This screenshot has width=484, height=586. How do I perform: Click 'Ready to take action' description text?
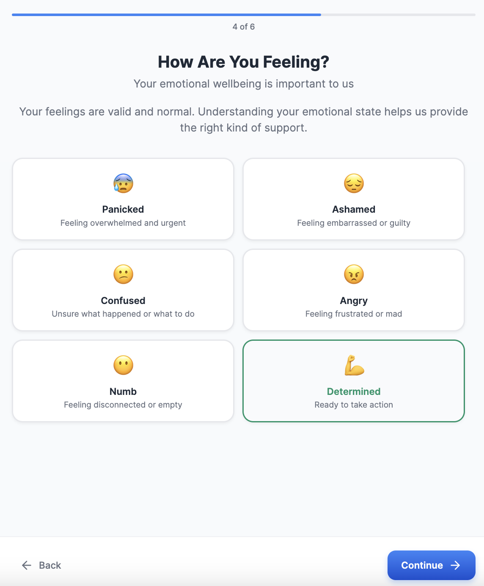tap(354, 405)
